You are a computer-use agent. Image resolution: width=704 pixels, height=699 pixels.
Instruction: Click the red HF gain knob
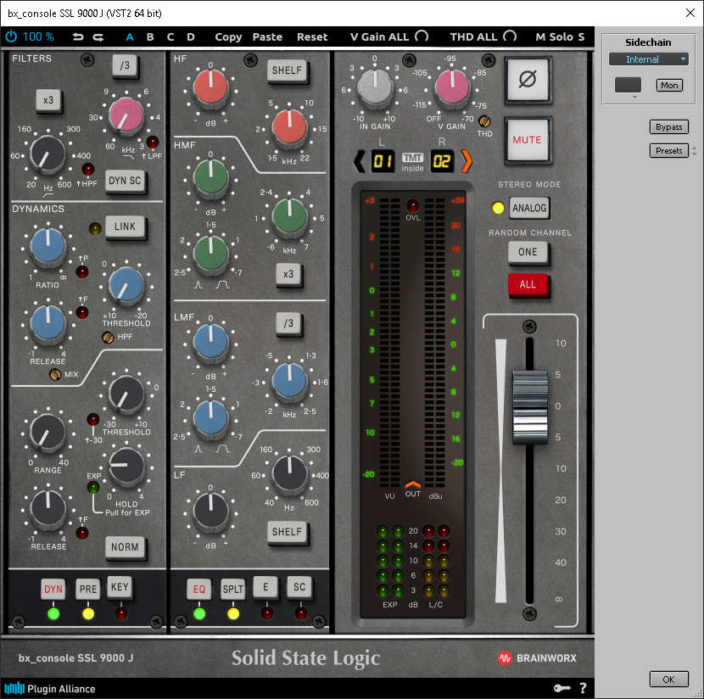(x=209, y=87)
